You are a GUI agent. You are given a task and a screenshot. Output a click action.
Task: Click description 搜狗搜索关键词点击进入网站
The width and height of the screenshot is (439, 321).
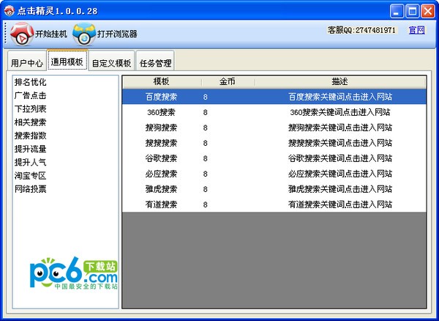coord(340,128)
